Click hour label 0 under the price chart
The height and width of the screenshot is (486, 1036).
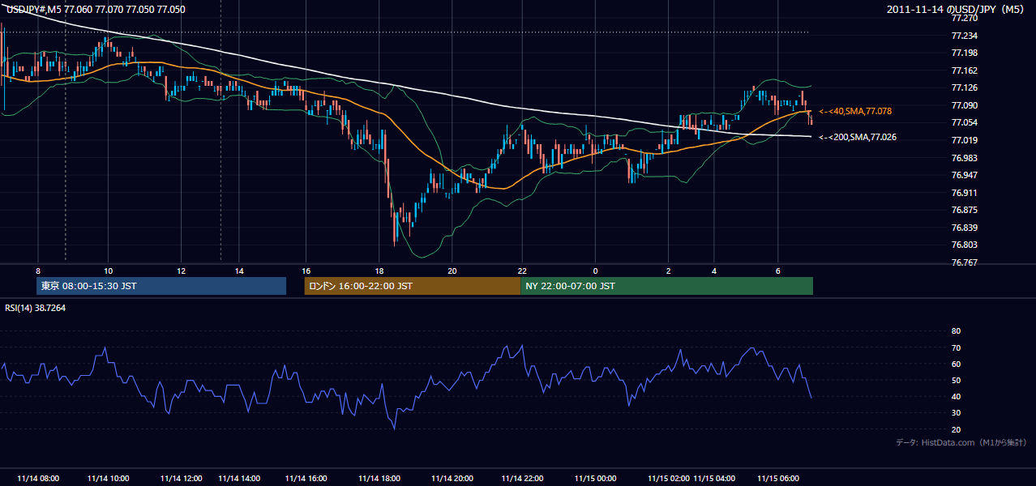[x=595, y=271]
